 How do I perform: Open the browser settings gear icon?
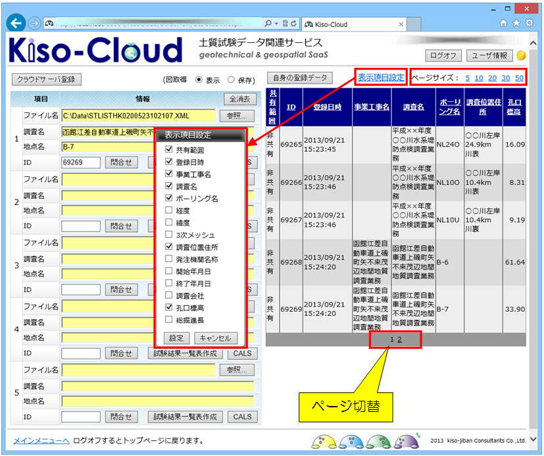(531, 22)
